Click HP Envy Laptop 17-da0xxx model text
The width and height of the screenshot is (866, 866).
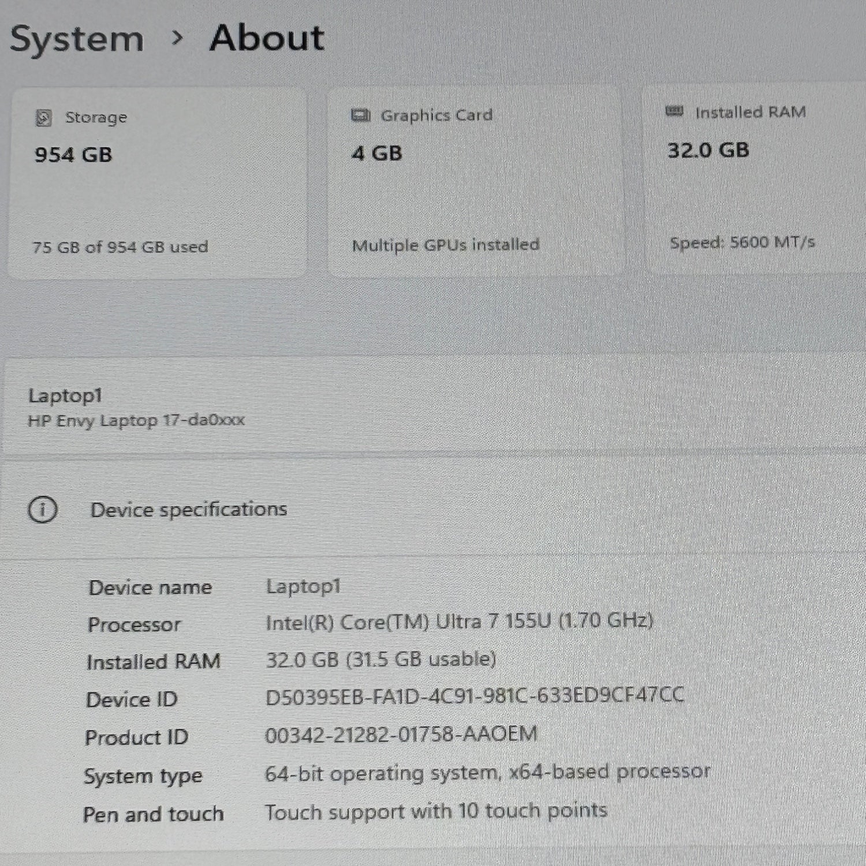(136, 420)
